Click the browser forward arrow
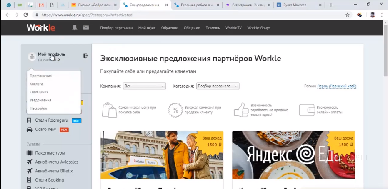 [x=17, y=15]
